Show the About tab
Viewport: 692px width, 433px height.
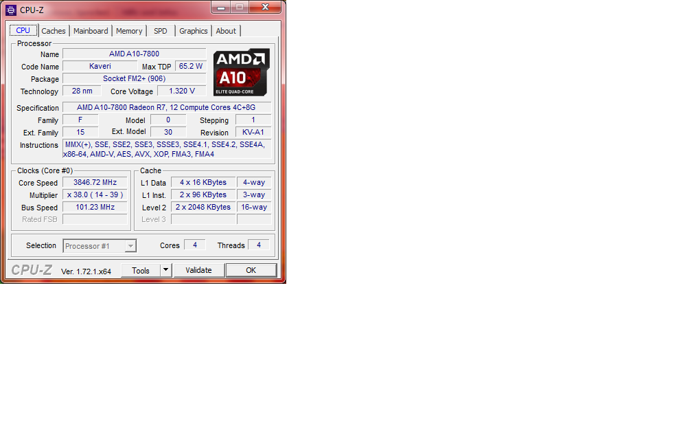point(225,31)
